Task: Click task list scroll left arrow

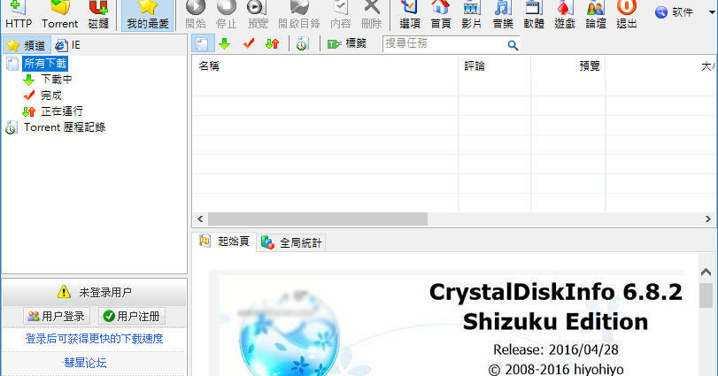Action: pos(200,219)
